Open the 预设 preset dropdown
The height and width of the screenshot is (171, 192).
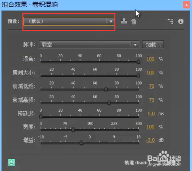coord(69,21)
